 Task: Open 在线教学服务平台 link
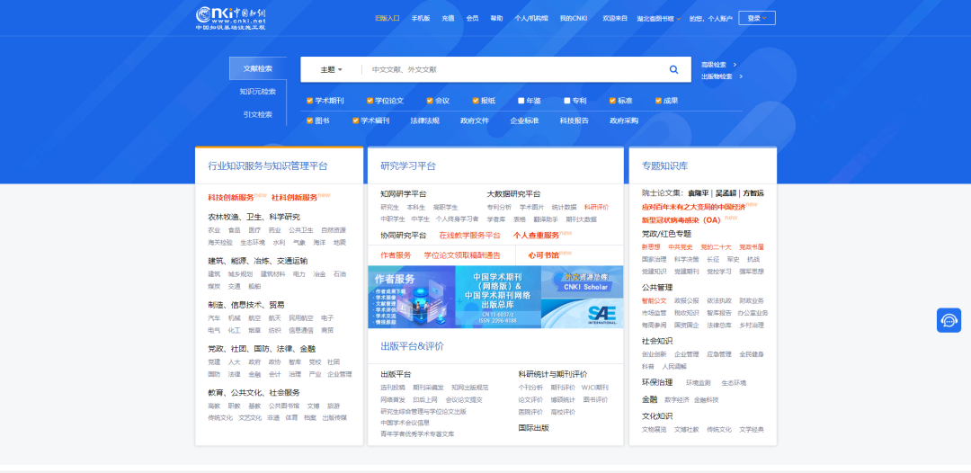(x=469, y=236)
